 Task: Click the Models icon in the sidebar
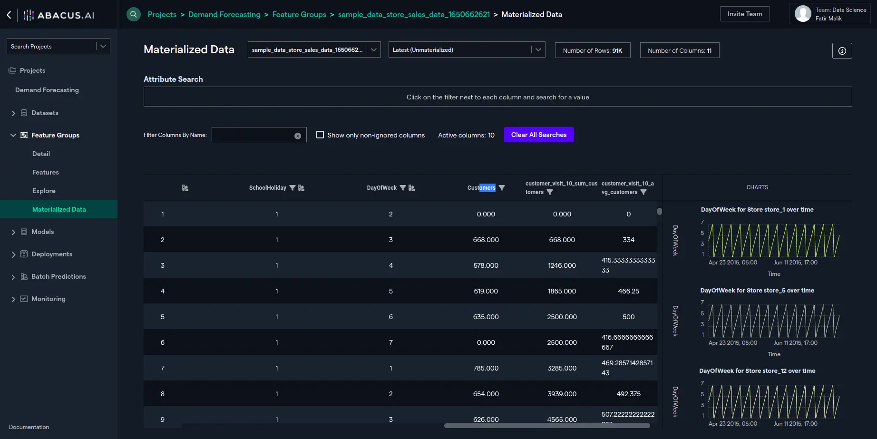[24, 232]
